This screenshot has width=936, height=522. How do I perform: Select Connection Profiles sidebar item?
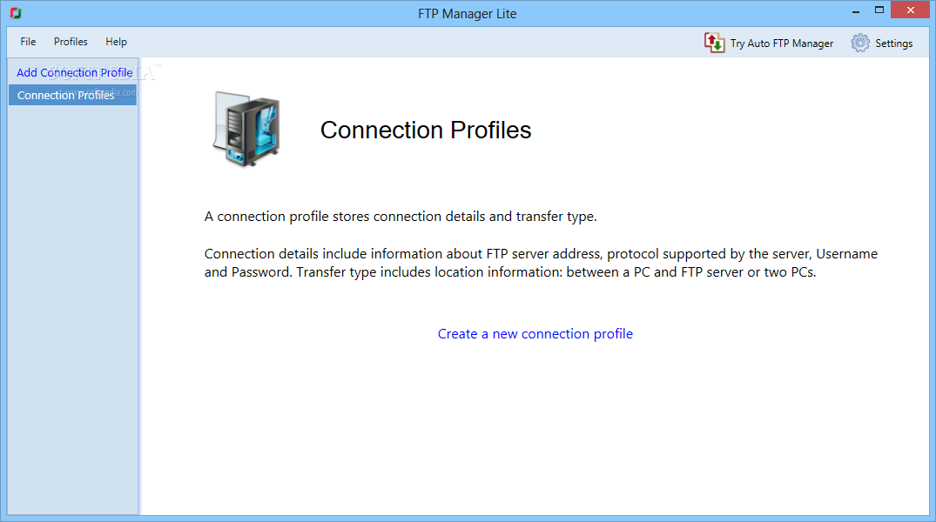(72, 95)
